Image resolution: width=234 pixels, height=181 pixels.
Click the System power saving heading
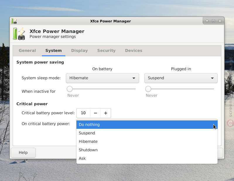tap(40, 62)
